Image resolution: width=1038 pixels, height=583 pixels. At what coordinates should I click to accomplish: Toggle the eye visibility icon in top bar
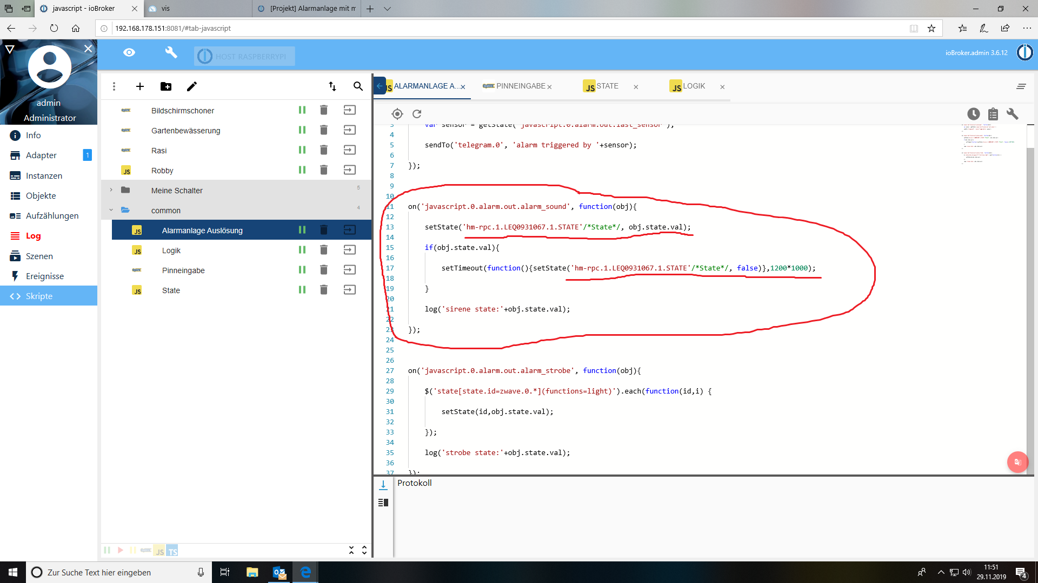(x=129, y=52)
